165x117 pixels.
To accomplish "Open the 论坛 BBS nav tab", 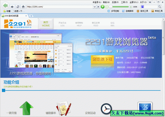I will click(x=112, y=24).
